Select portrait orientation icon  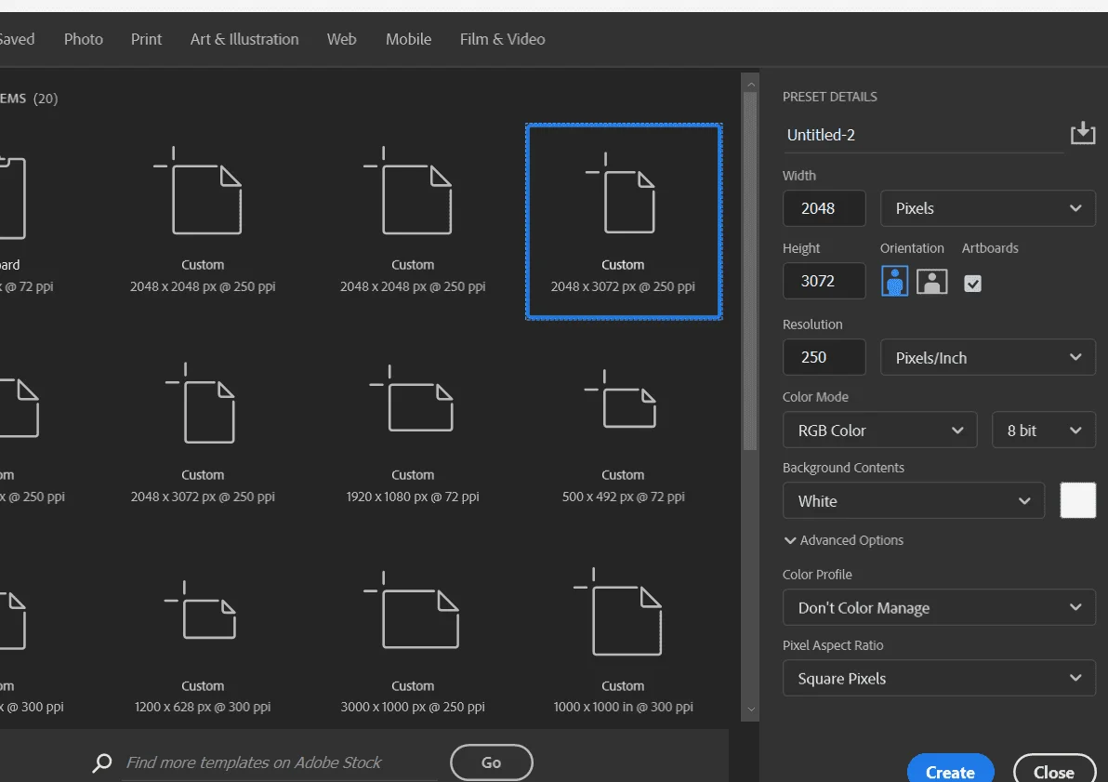click(x=894, y=282)
